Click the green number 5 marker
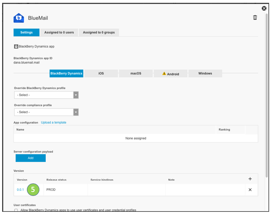Image resolution: width=273 pixels, height=215 pixels. click(x=33, y=189)
